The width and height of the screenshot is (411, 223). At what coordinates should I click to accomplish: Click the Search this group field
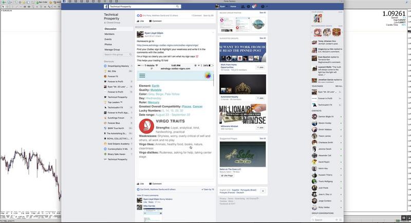point(118,54)
